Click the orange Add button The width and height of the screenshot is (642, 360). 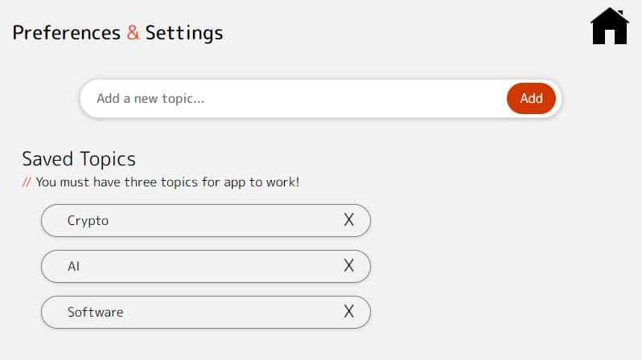pos(531,99)
